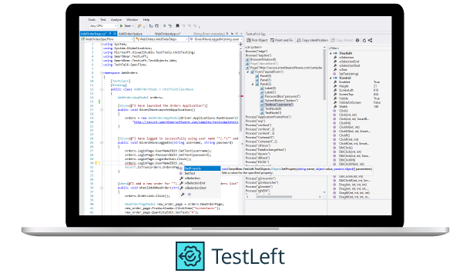Click the green Start debugging arrow
Screen dimensions: 463x280
click(121, 26)
